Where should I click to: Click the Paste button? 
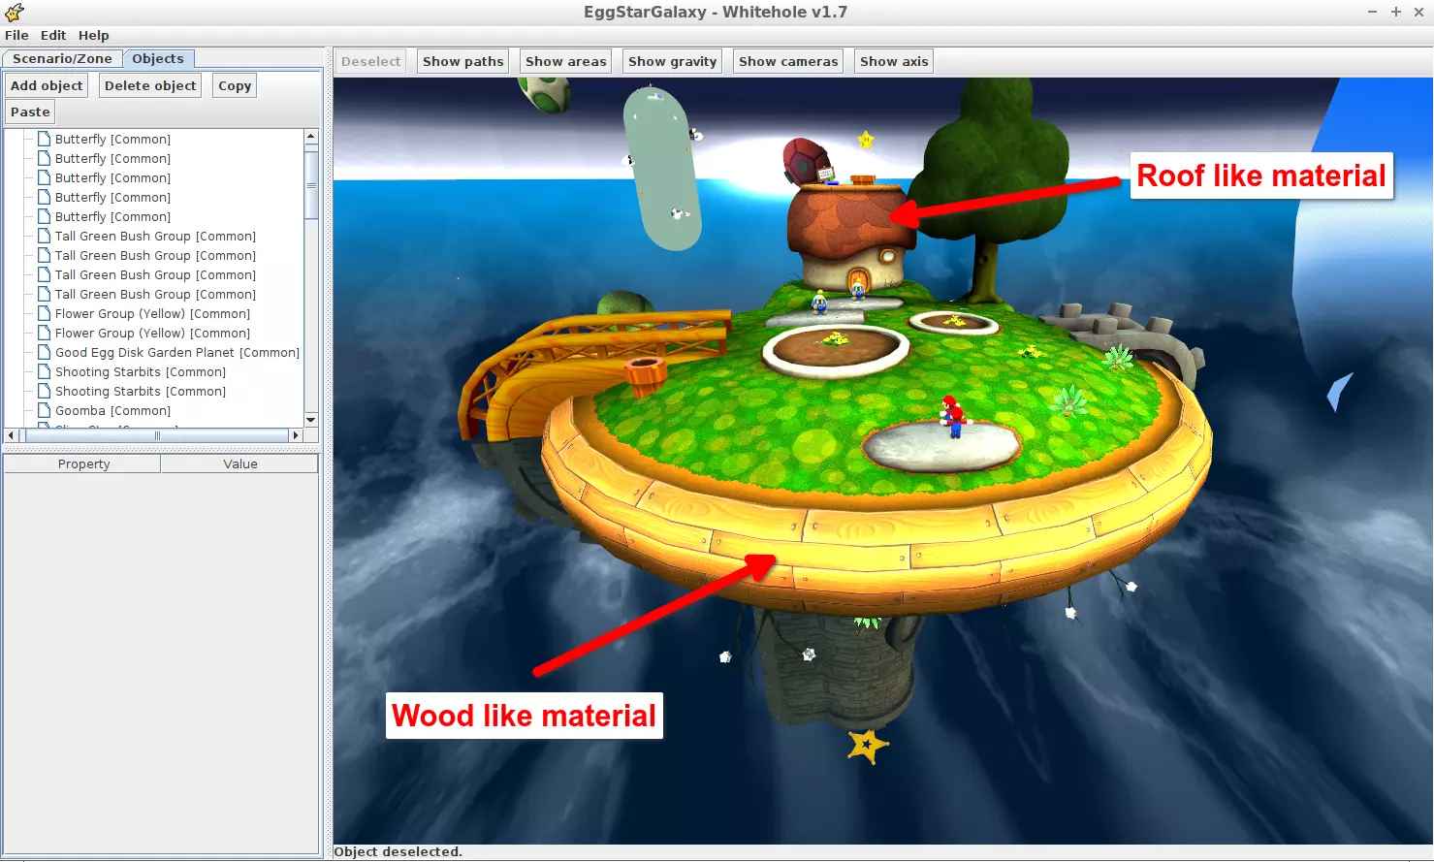(x=30, y=112)
